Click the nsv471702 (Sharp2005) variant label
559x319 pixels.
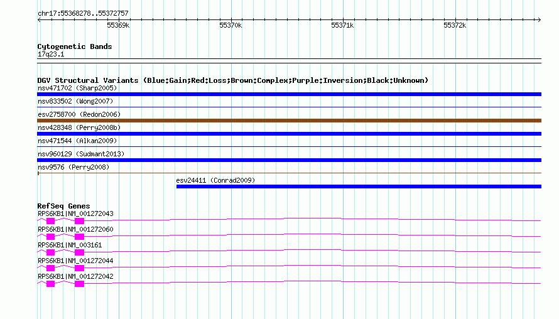pos(77,88)
